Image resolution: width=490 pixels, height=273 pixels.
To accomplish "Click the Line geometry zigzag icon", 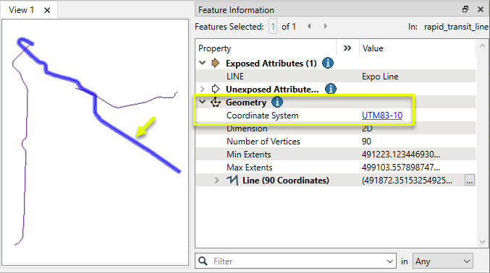I will click(x=232, y=180).
